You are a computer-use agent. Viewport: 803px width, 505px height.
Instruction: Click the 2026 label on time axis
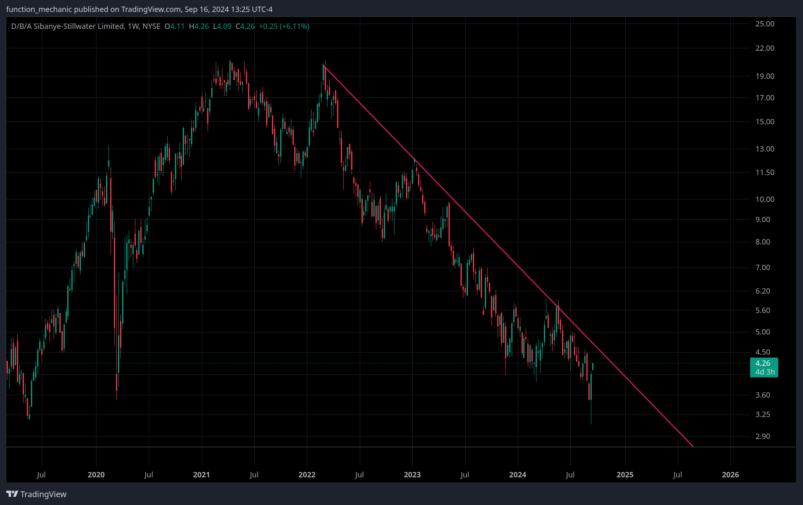coord(730,475)
